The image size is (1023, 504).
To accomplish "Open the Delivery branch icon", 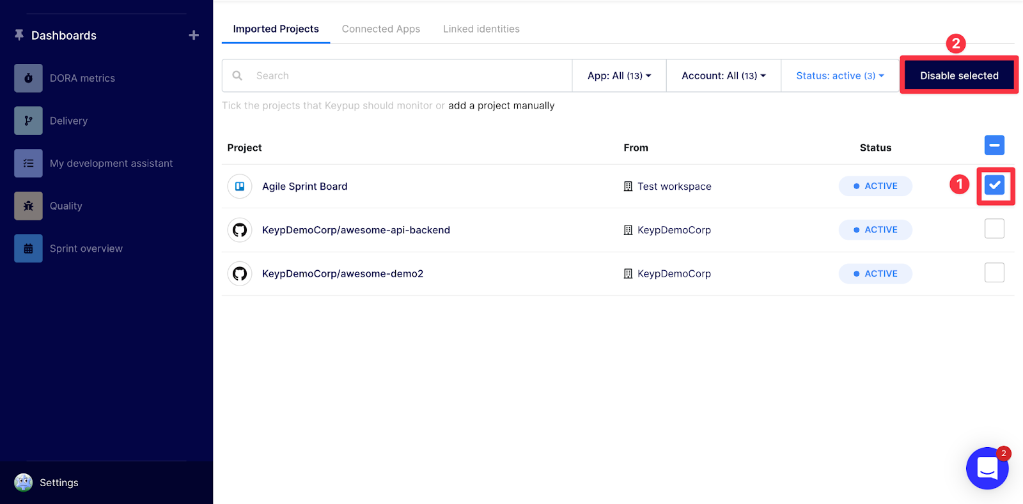I will click(28, 121).
